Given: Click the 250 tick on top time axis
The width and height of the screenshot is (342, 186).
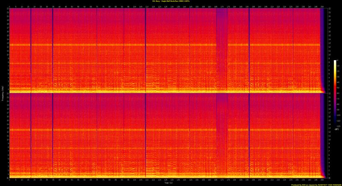Looking at the screenshot, I should pyautogui.click(x=321, y=7).
